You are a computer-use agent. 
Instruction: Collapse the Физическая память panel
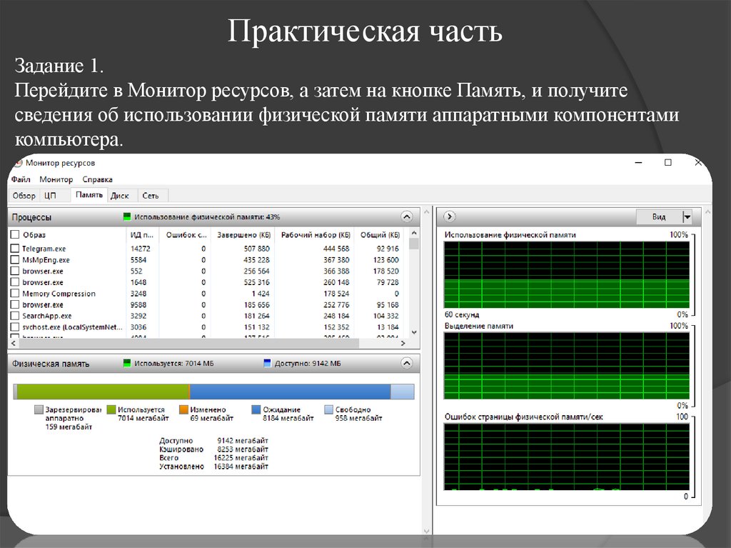[x=407, y=363]
